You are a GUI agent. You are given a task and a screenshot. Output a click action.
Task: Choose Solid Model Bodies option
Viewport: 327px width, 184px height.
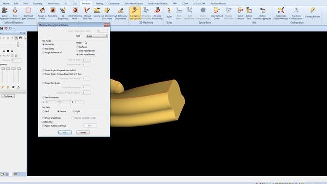[x=77, y=51]
